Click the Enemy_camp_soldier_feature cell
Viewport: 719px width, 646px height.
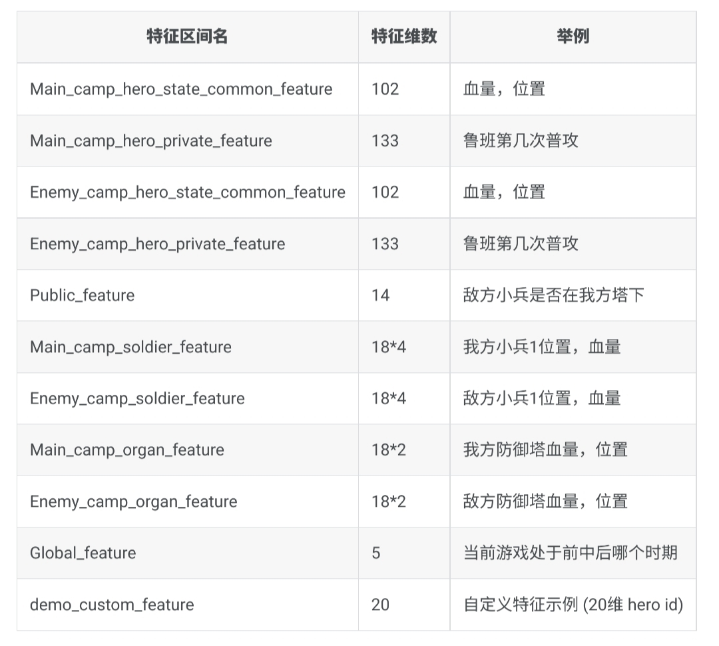137,398
